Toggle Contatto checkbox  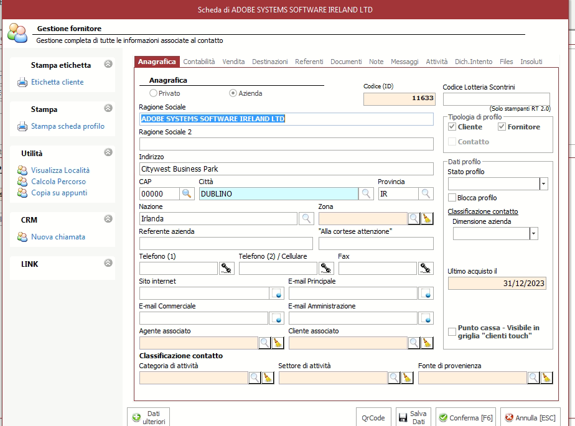pyautogui.click(x=452, y=142)
